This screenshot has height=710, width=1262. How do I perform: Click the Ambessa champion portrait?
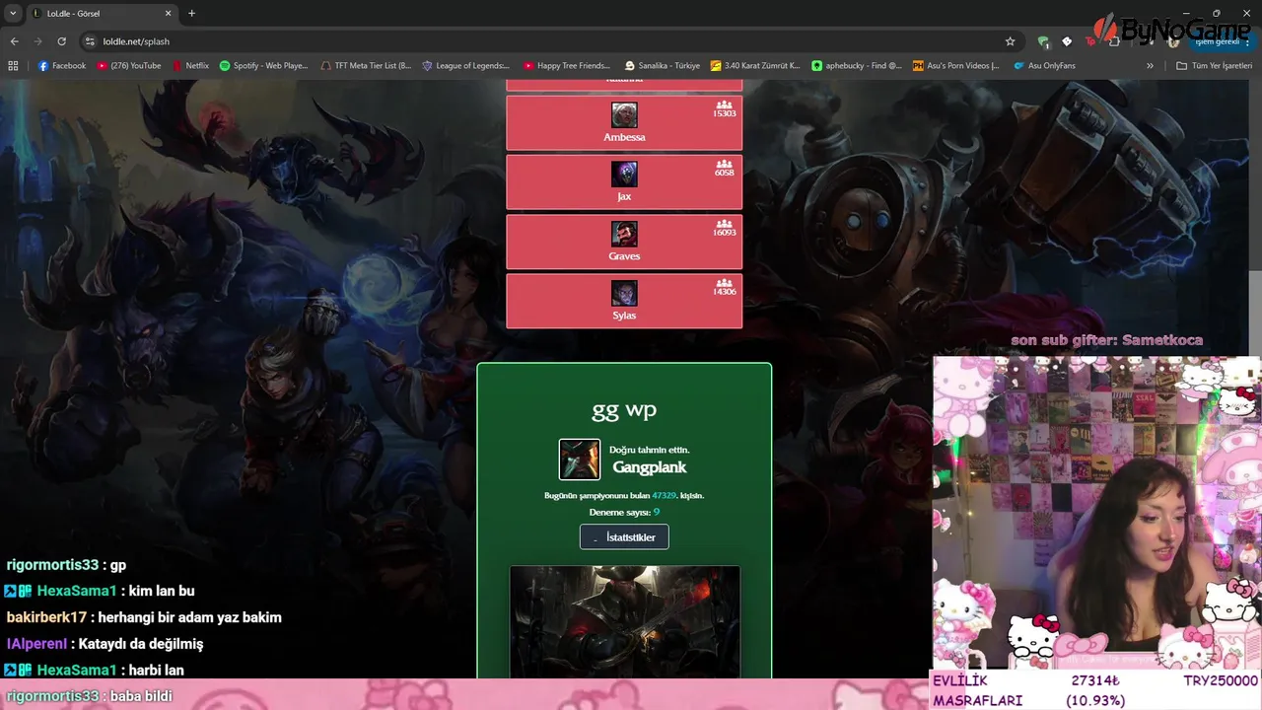pyautogui.click(x=624, y=114)
